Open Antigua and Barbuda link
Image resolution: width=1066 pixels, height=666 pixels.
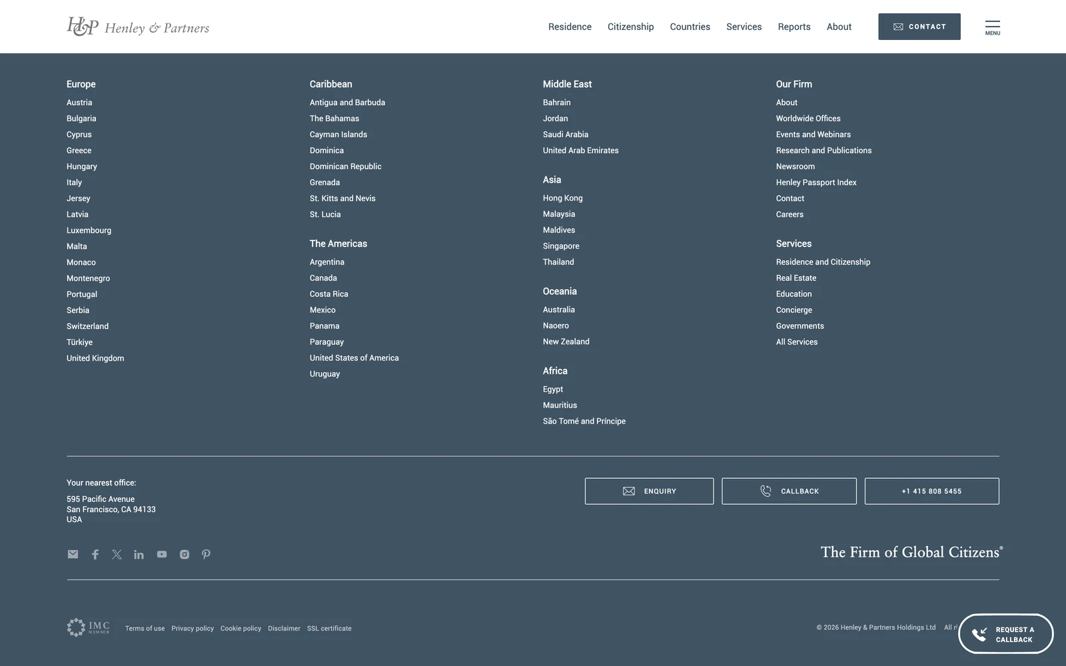tap(347, 103)
